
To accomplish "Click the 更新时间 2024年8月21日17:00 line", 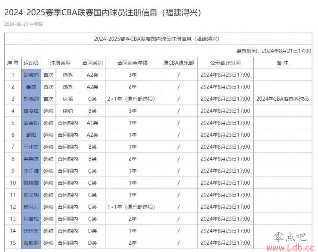I will point(273,51).
